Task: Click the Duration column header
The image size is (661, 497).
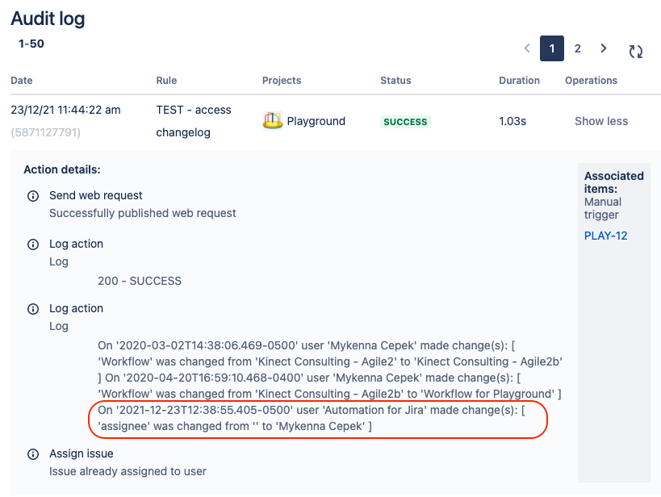Action: (520, 81)
